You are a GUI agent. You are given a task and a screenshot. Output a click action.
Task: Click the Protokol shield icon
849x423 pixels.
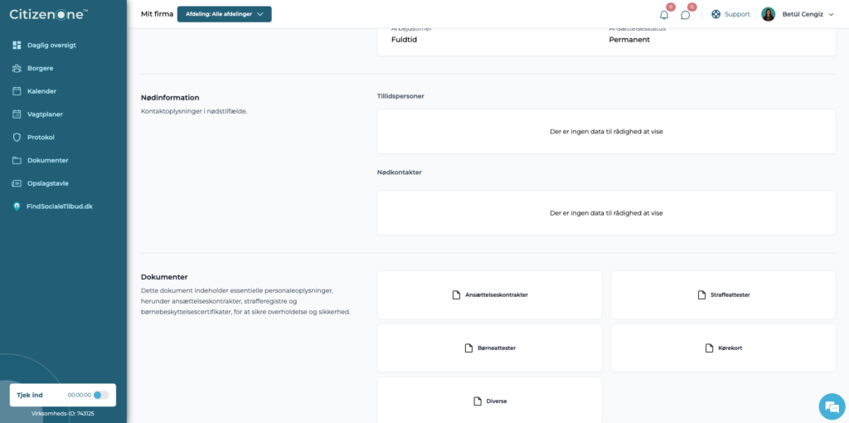[x=17, y=137]
